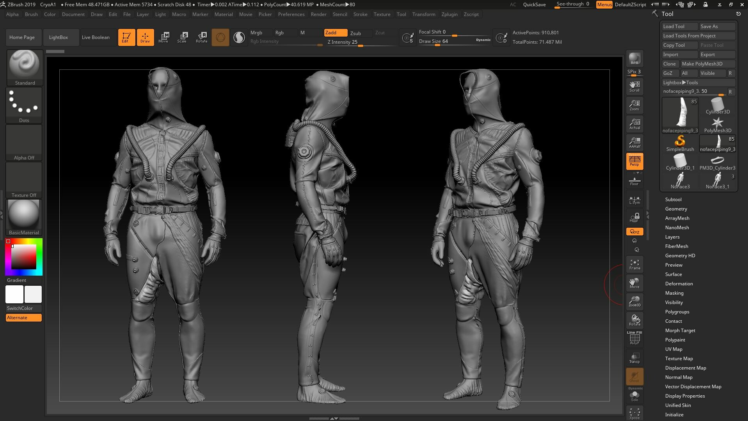The image size is (748, 421).
Task: Click the Save As button
Action: [717, 27]
